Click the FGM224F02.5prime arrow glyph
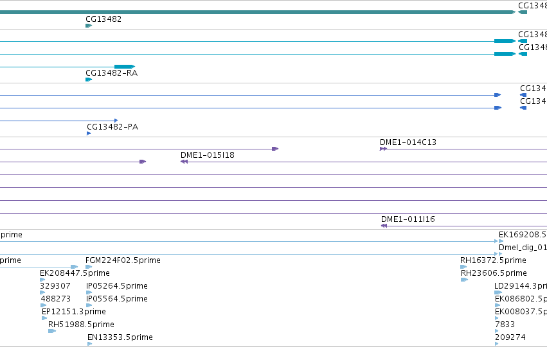The height and width of the screenshot is (347, 547). click(x=89, y=267)
